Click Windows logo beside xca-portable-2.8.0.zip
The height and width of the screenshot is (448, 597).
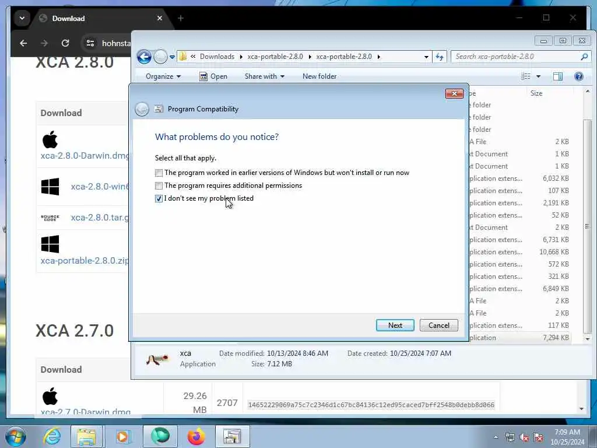(50, 244)
